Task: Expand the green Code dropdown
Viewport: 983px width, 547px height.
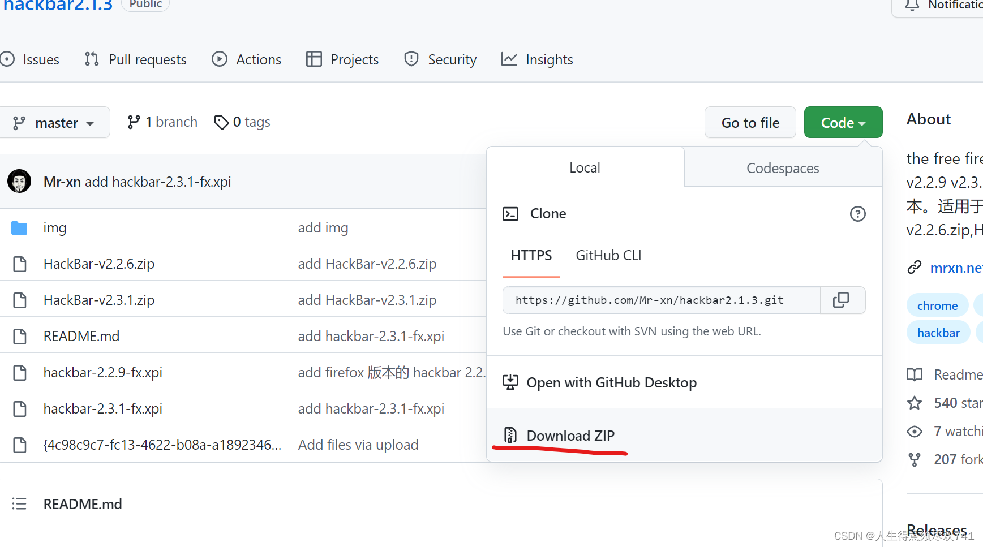Action: [843, 122]
